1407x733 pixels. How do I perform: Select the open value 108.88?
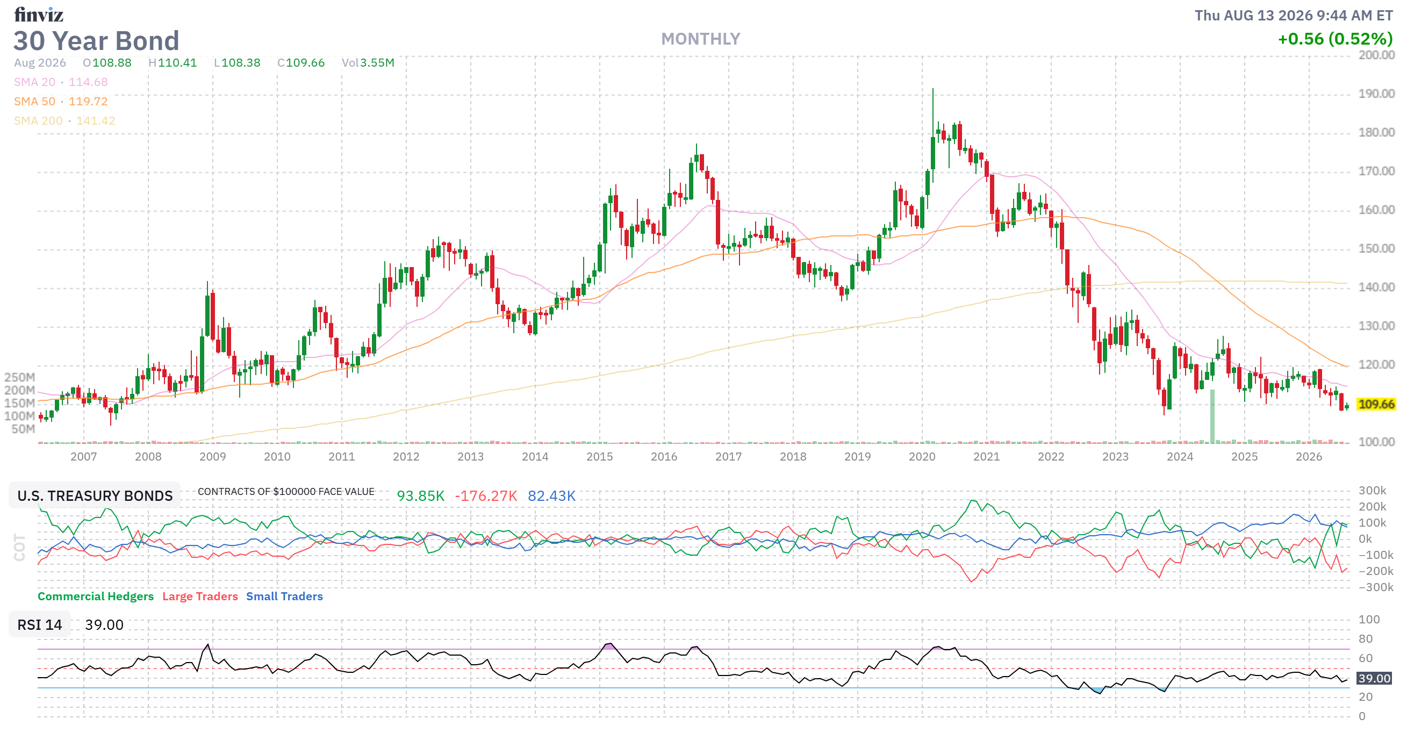pos(112,63)
